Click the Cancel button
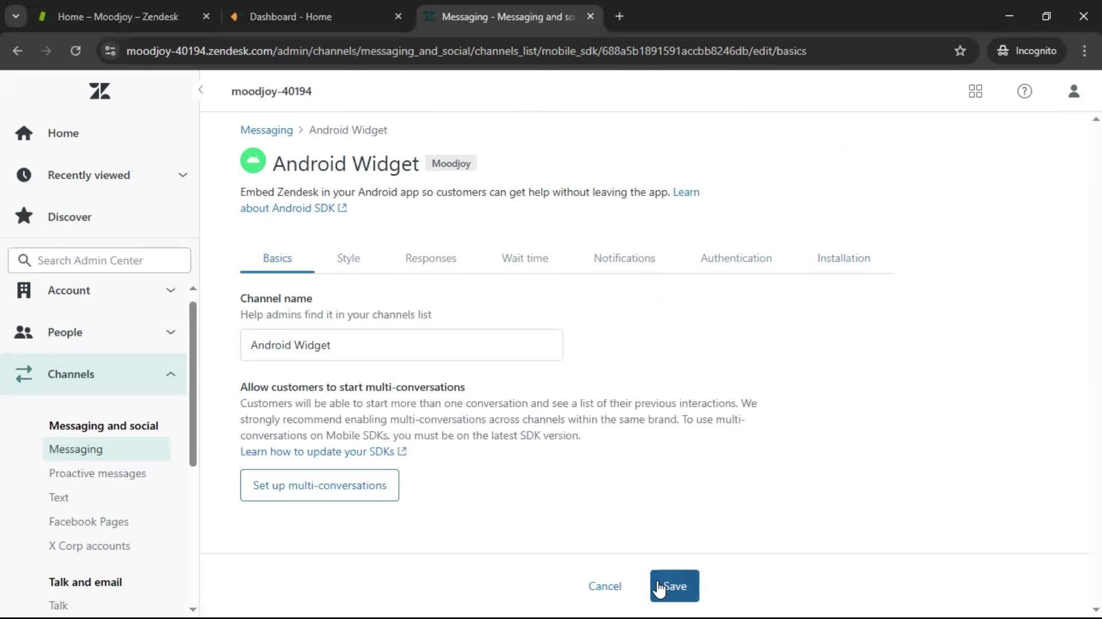The width and height of the screenshot is (1102, 619). (x=604, y=586)
